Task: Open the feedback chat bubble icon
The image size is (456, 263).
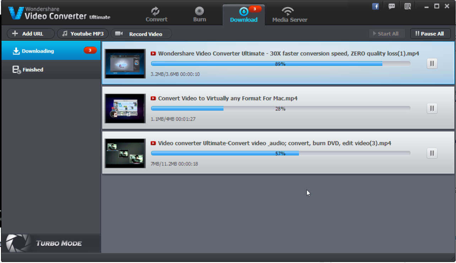Action: (x=392, y=6)
